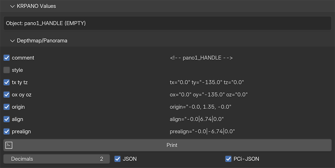Click the console icon on Print button
The height and width of the screenshot is (168, 335).
[9, 145]
